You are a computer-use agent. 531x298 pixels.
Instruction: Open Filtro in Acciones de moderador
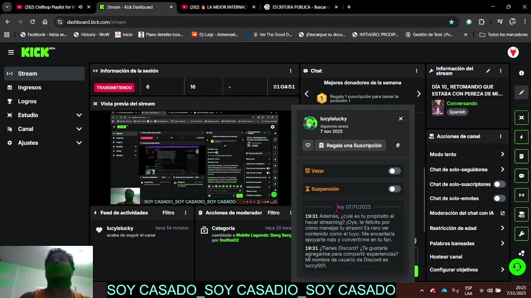point(273,213)
